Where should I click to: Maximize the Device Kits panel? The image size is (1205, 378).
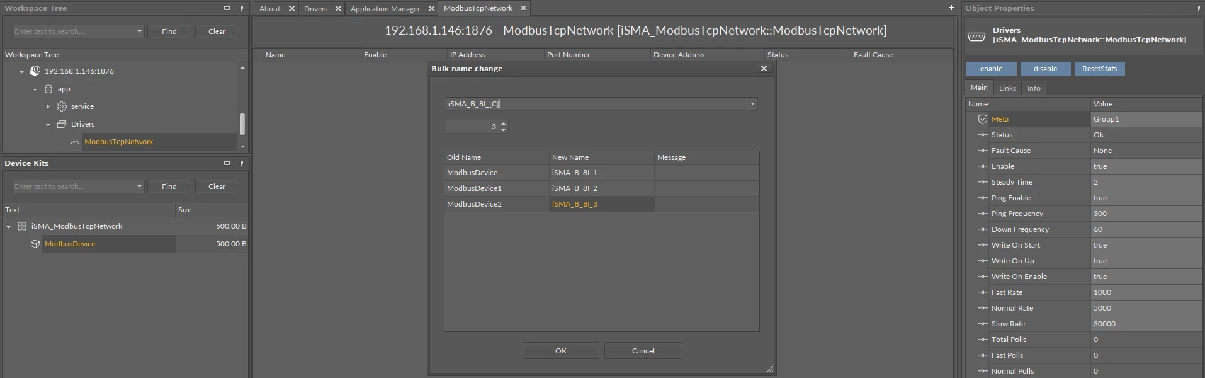point(227,163)
